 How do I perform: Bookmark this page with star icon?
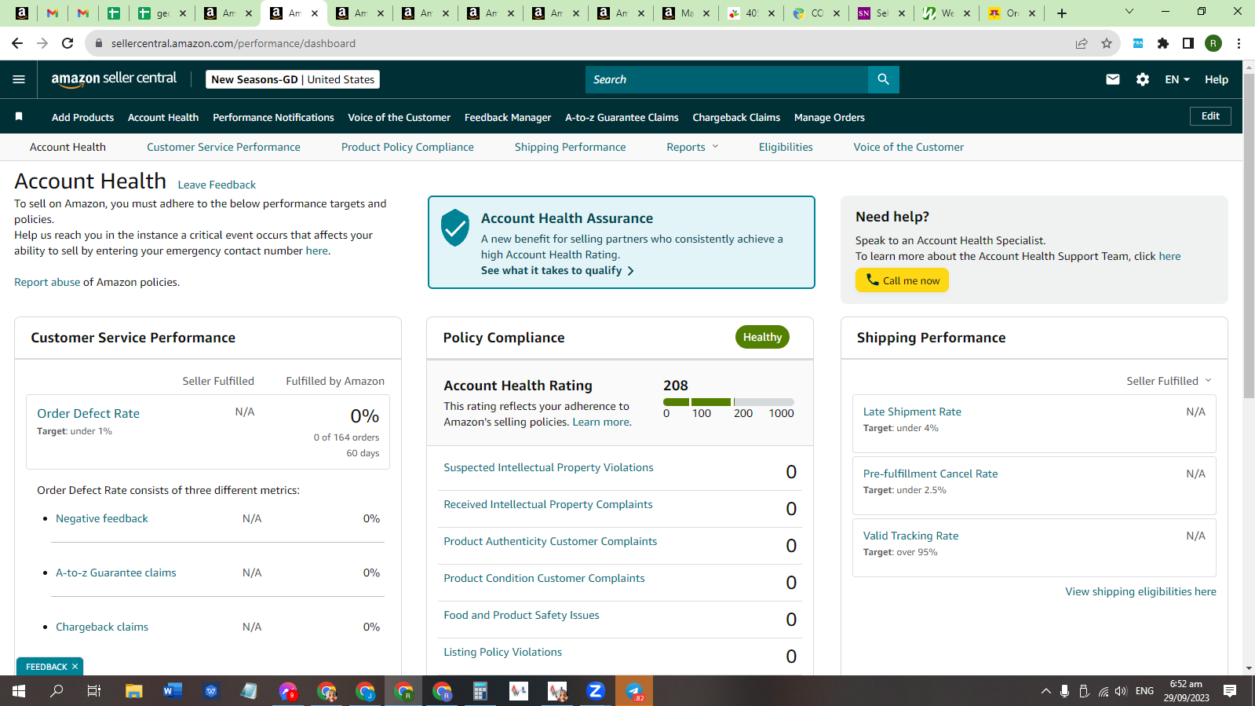point(1107,43)
